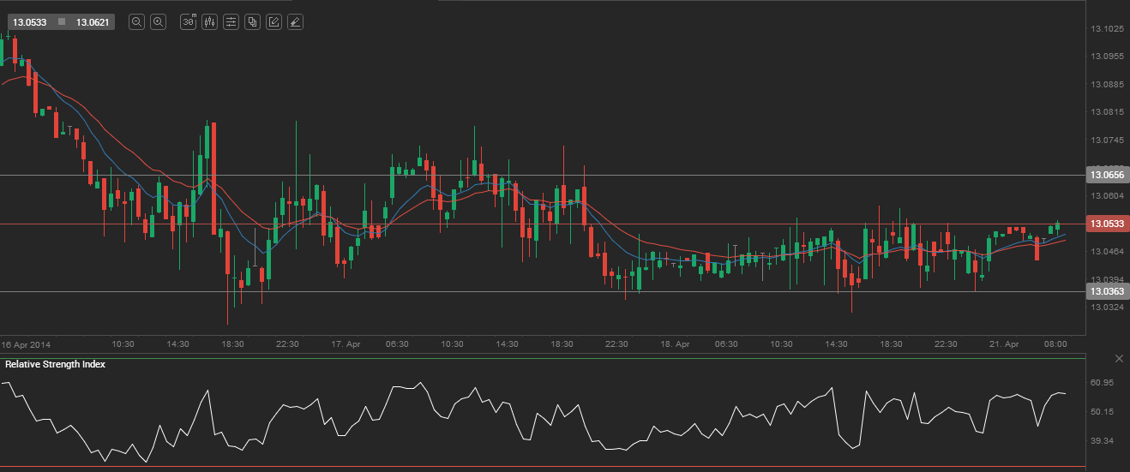Click the 13.0533 bid price
The height and width of the screenshot is (472, 1130).
point(29,22)
